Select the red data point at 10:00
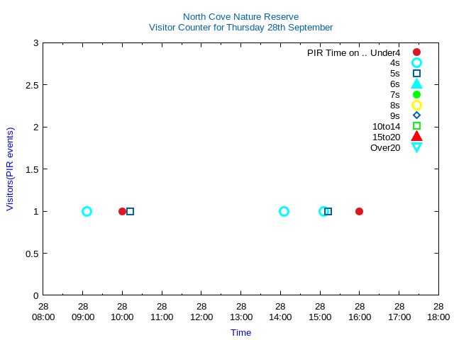 [122, 211]
